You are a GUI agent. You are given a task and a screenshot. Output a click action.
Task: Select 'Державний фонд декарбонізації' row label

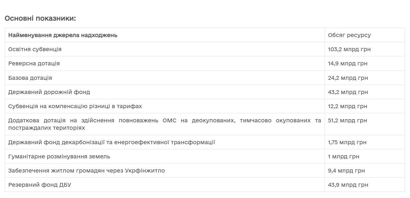(x=111, y=142)
